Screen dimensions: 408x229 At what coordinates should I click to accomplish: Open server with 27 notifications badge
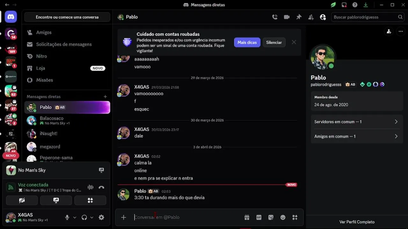(x=11, y=105)
